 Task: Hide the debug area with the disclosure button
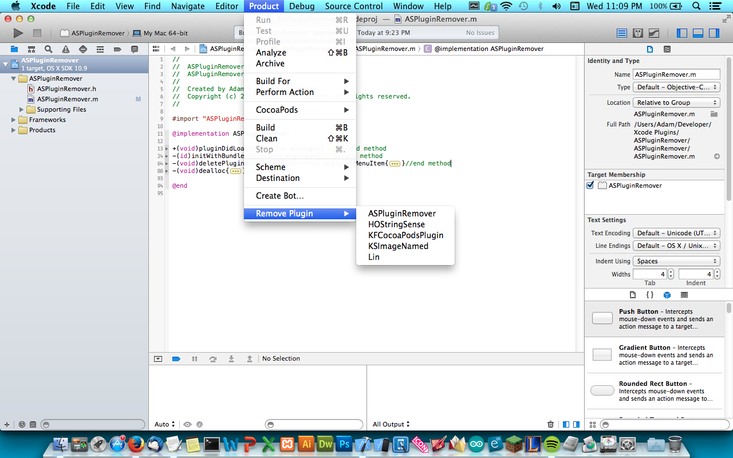pos(158,359)
